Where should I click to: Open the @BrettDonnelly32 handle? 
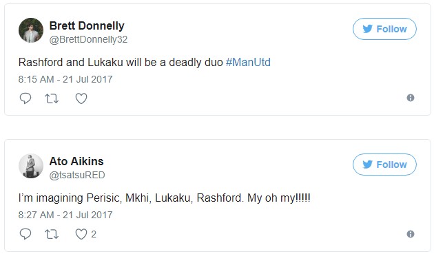[88, 39]
